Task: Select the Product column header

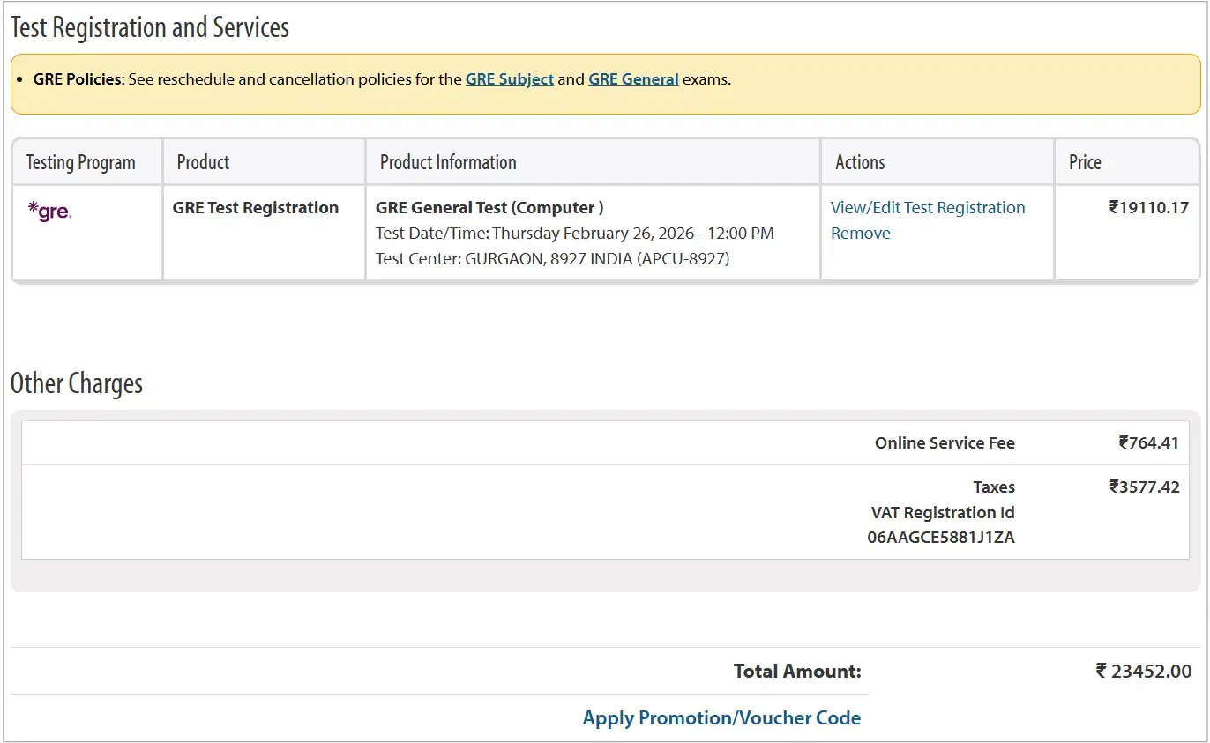Action: (x=203, y=162)
